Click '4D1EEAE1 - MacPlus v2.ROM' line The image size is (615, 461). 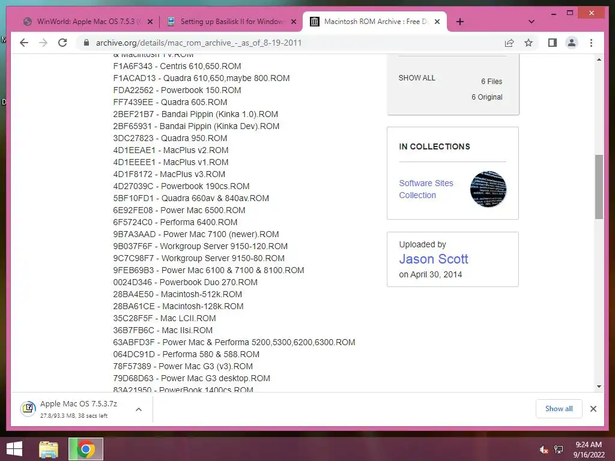click(171, 150)
